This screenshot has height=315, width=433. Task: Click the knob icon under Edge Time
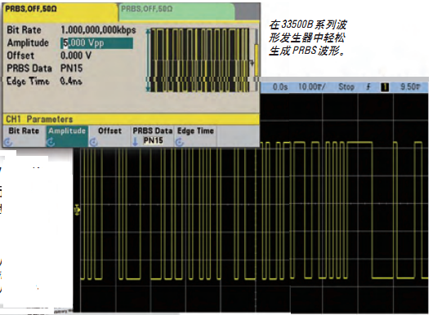(179, 142)
